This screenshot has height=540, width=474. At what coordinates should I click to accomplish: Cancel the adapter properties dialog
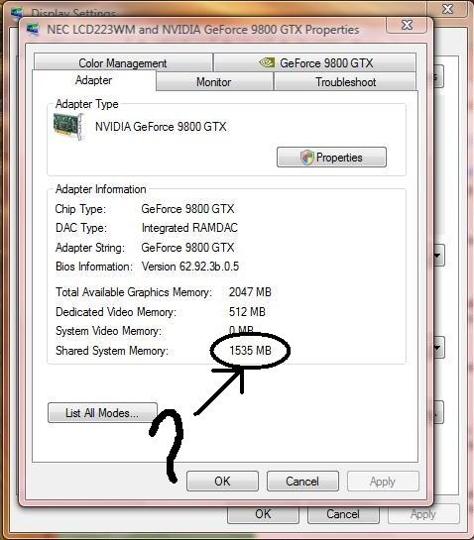[302, 482]
